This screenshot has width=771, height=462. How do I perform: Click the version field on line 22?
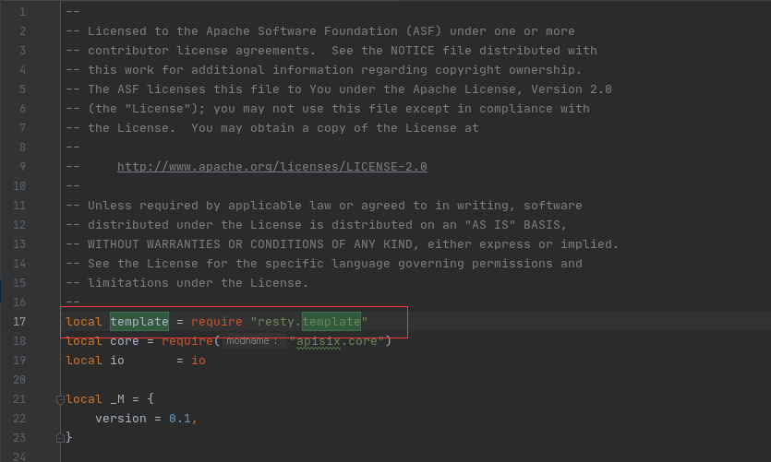coord(121,419)
